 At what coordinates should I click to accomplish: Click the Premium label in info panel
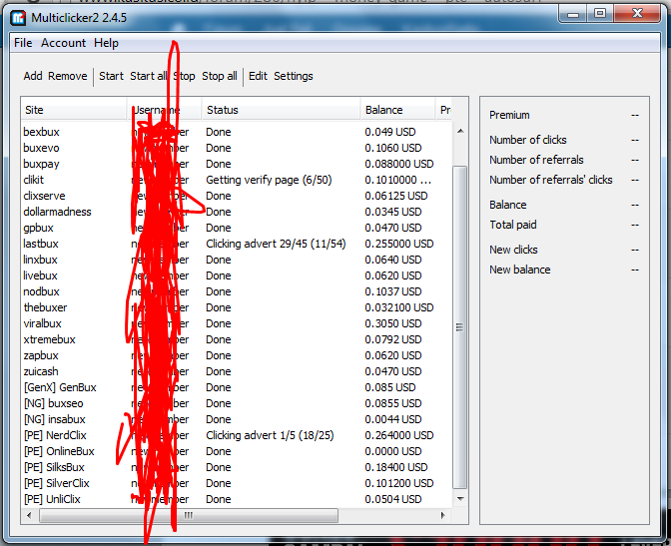point(509,115)
